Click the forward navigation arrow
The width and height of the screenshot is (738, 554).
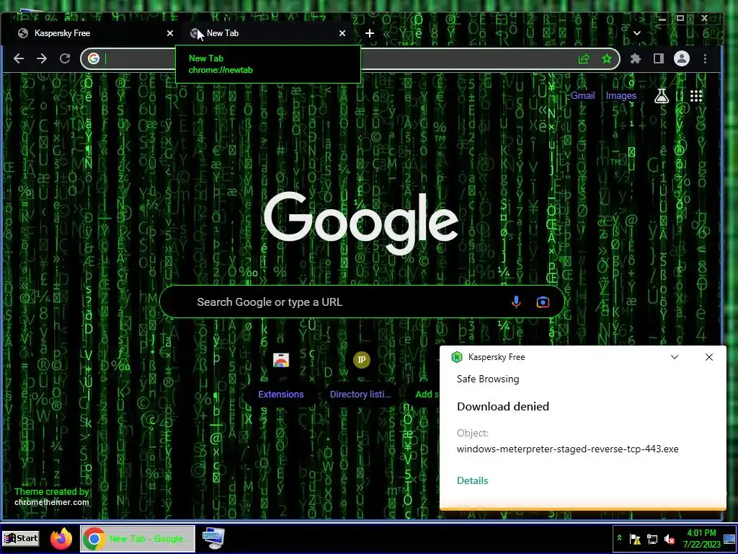coord(42,58)
